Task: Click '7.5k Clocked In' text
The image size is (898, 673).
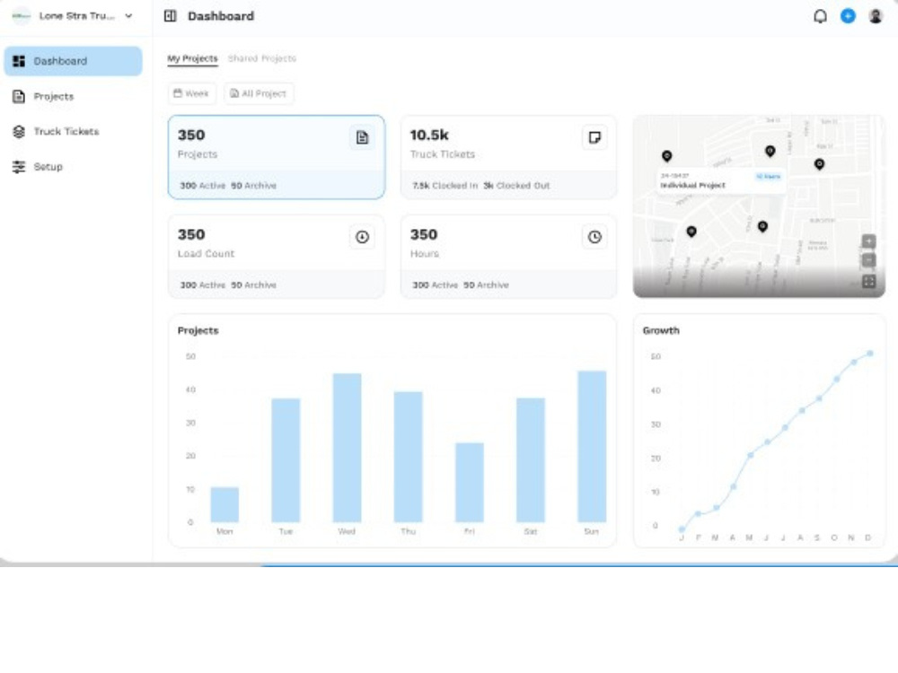Action: (x=445, y=186)
